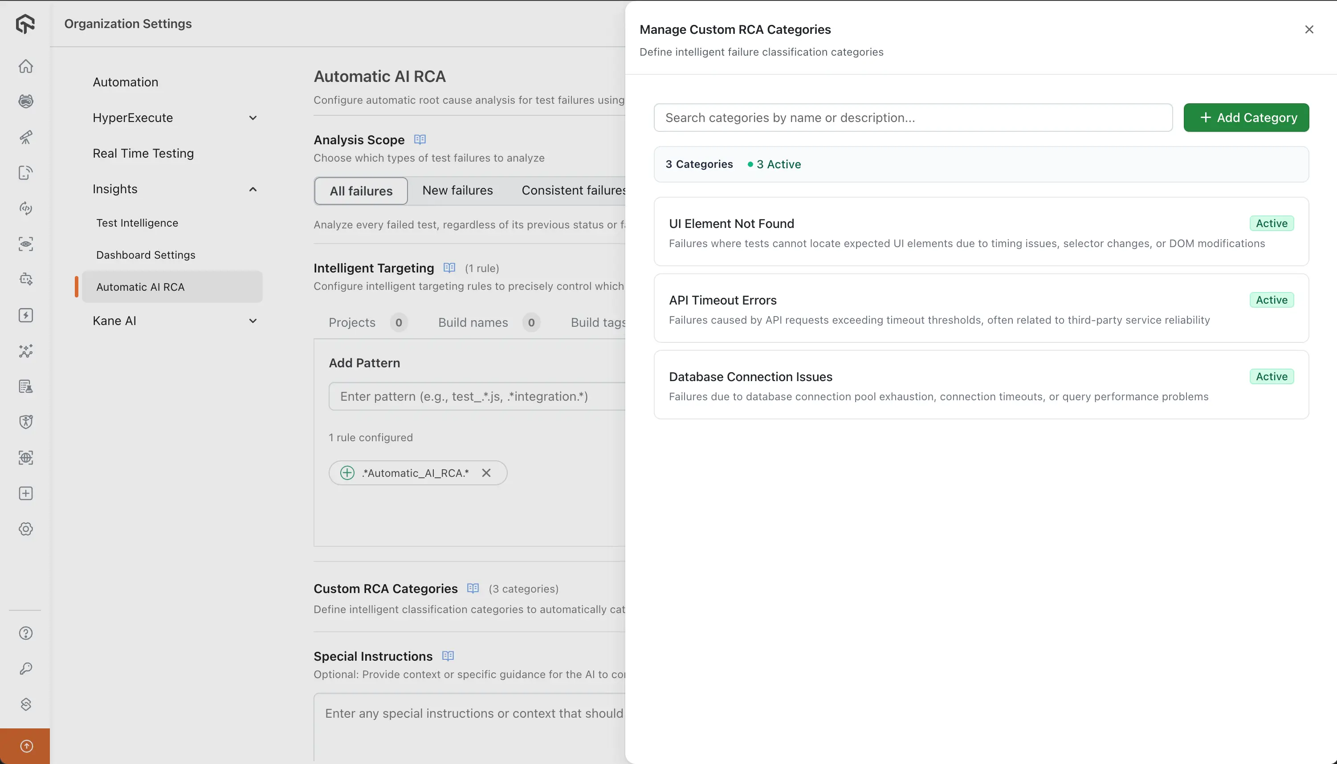Switch to the Build names tab

473,322
